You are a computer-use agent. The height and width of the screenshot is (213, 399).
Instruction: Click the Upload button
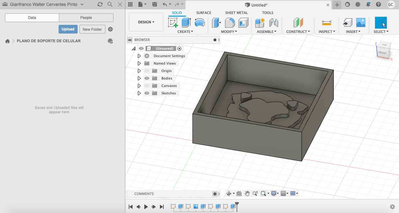(68, 29)
